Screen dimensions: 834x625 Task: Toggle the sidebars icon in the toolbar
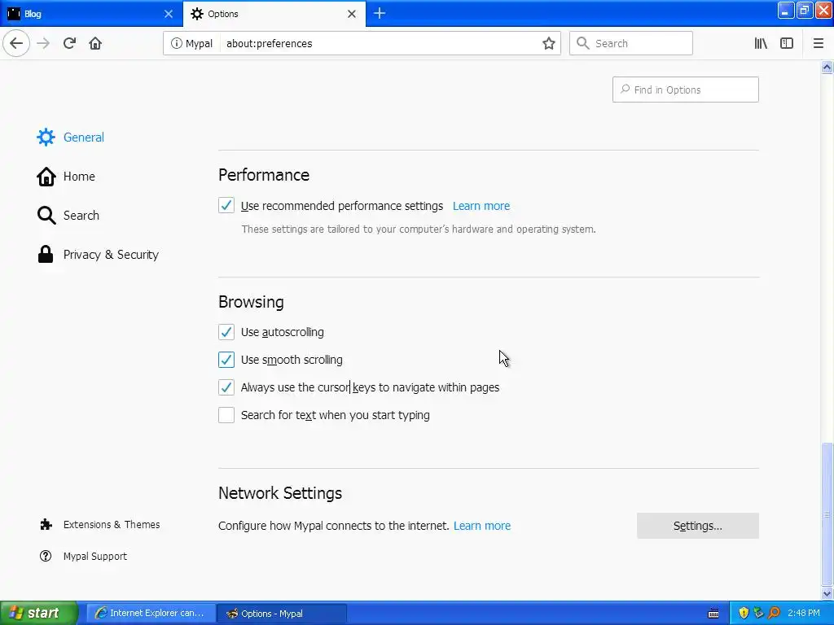click(787, 43)
